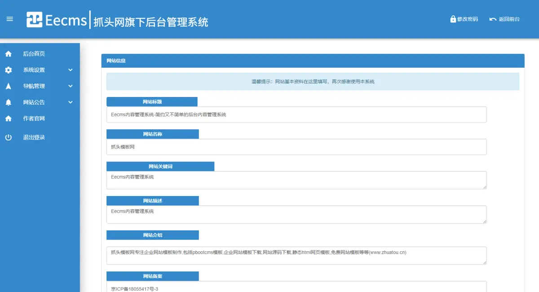Click the 网站备案 field label
The image size is (539, 292).
coord(153,276)
